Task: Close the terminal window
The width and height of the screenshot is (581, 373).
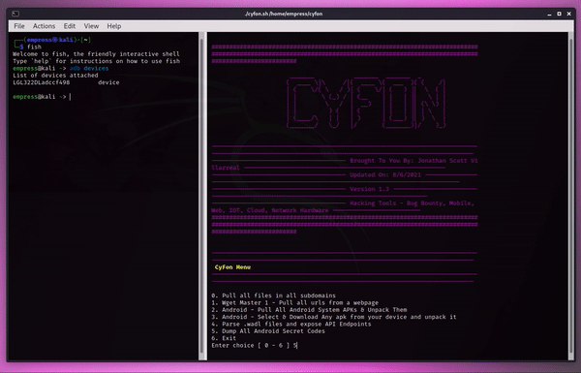Action: [568, 14]
